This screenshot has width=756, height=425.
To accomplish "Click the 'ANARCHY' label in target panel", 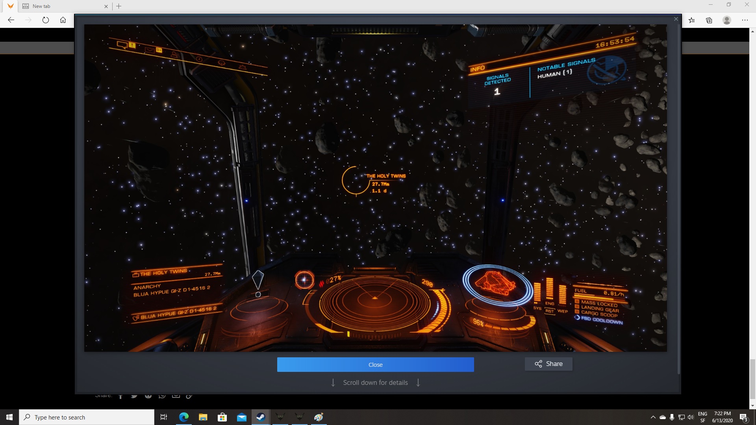I will click(x=147, y=286).
